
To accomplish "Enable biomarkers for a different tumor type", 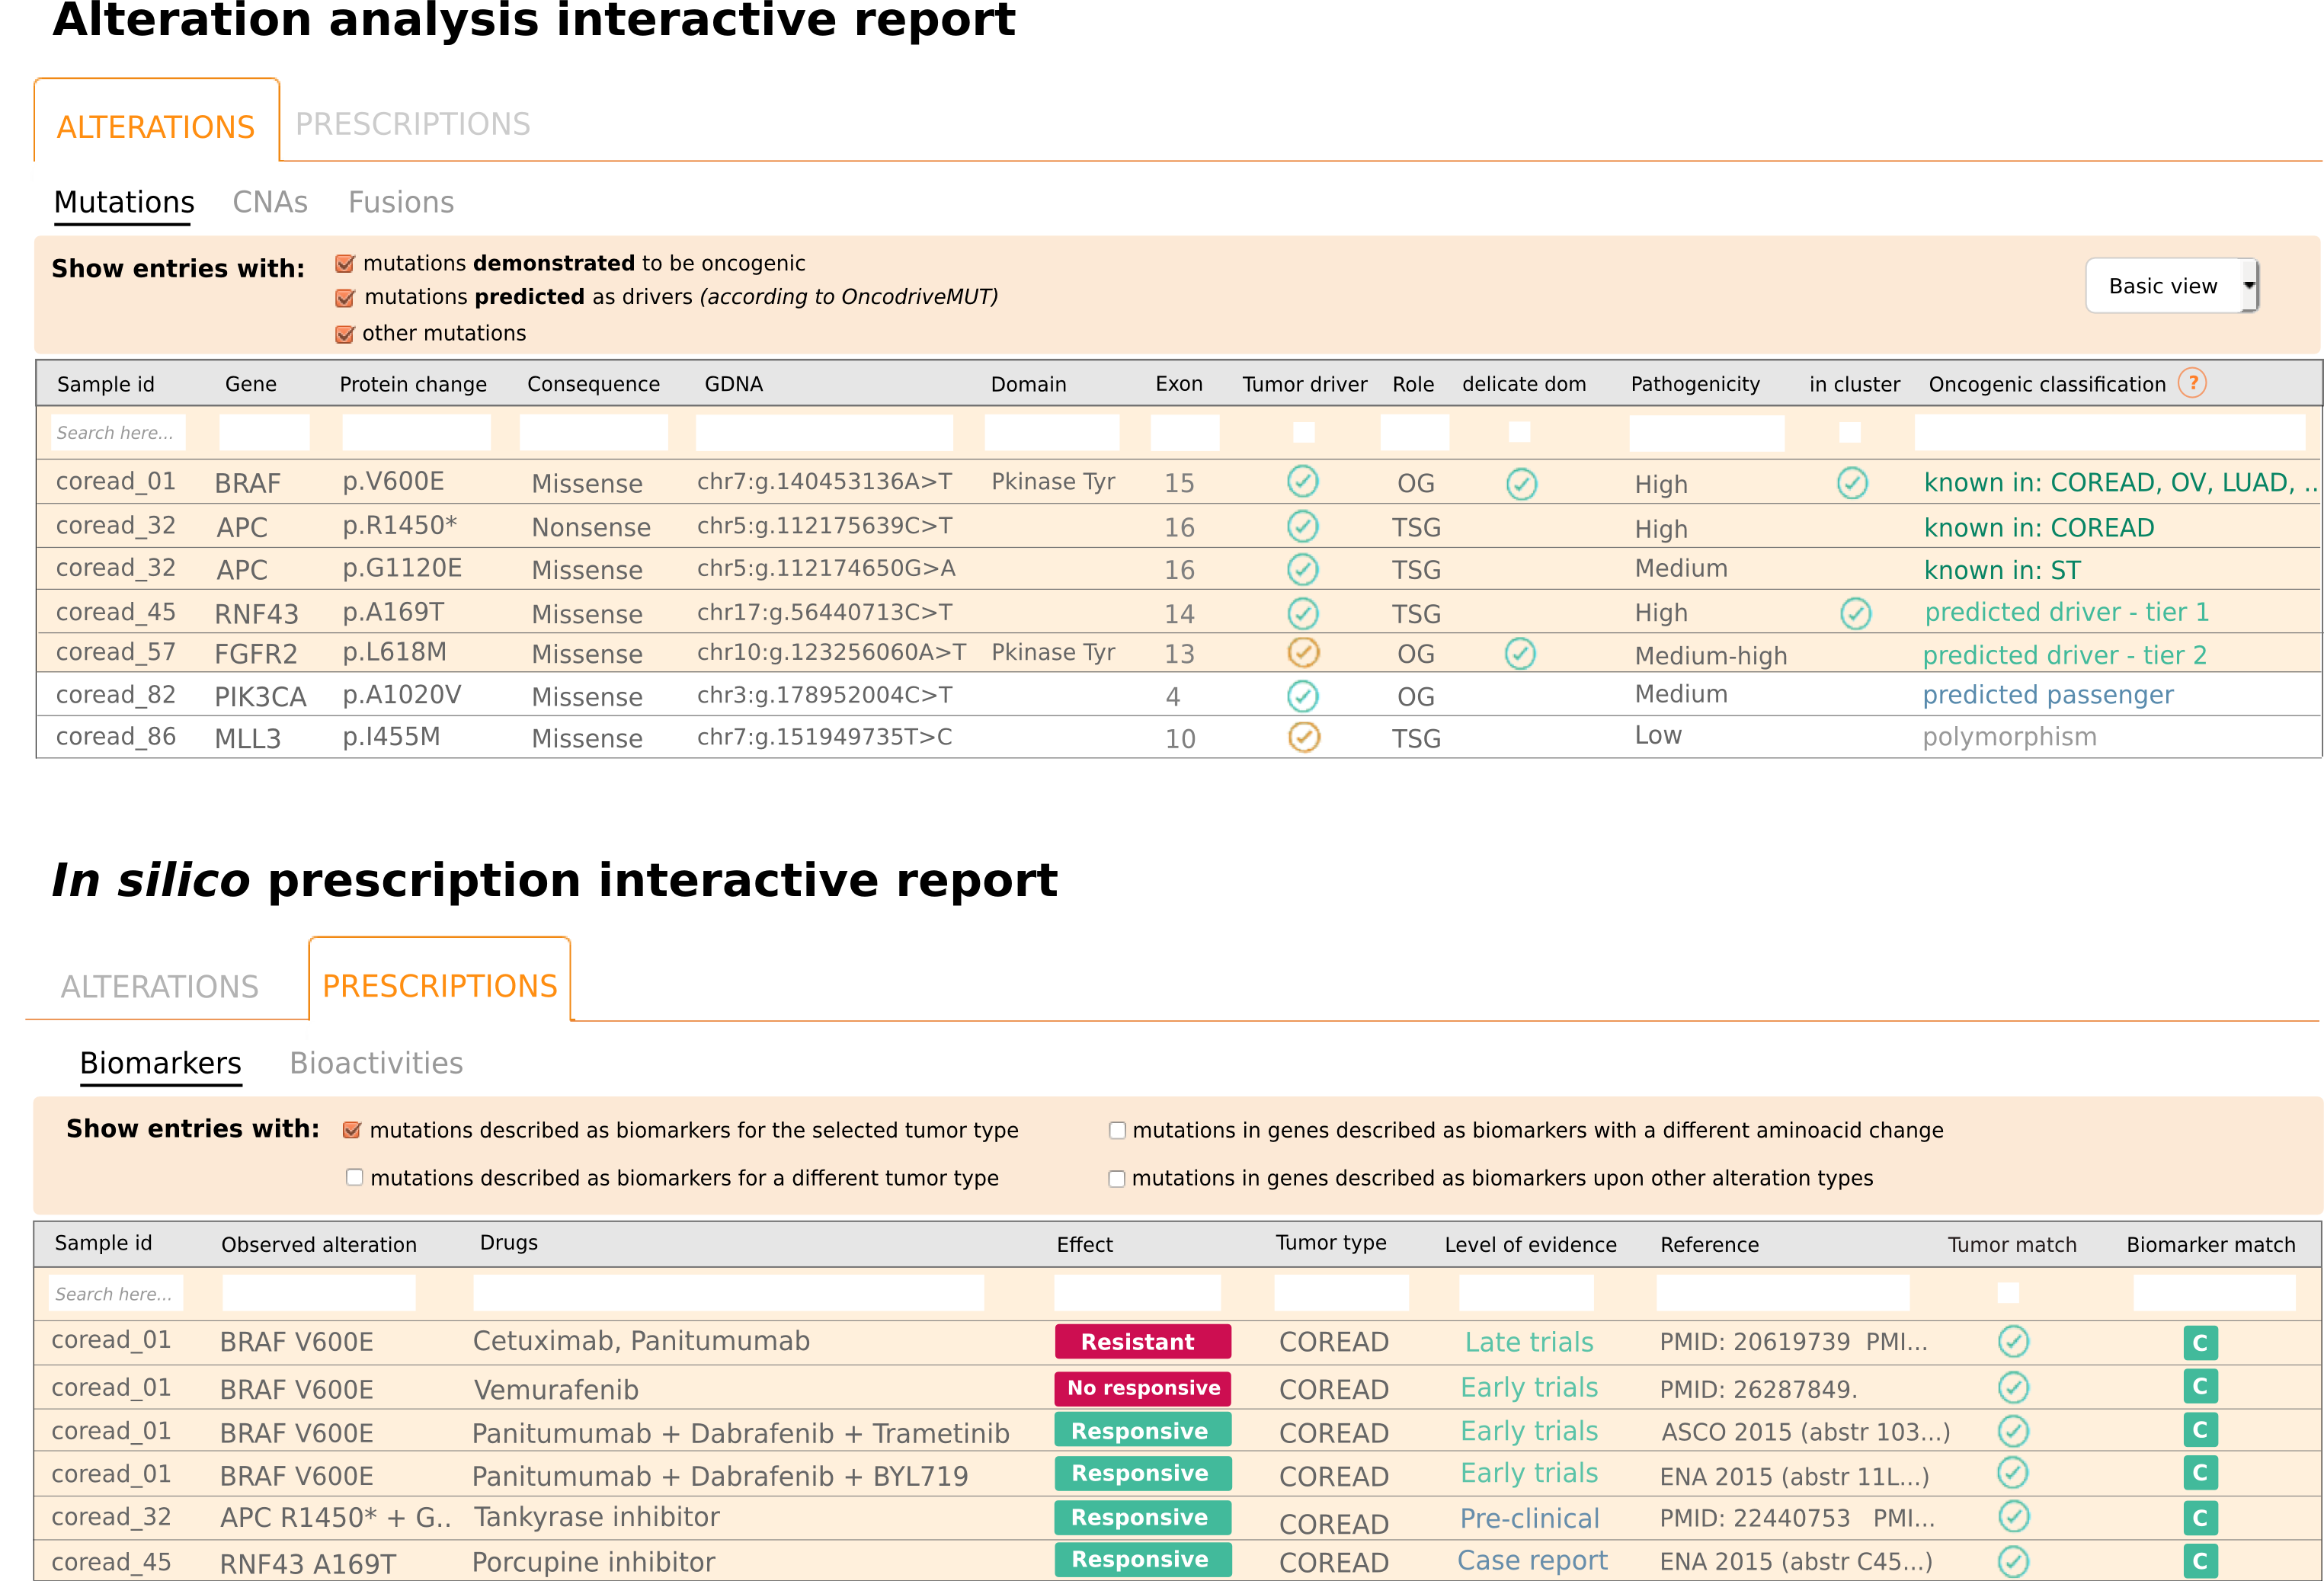I will point(354,1177).
